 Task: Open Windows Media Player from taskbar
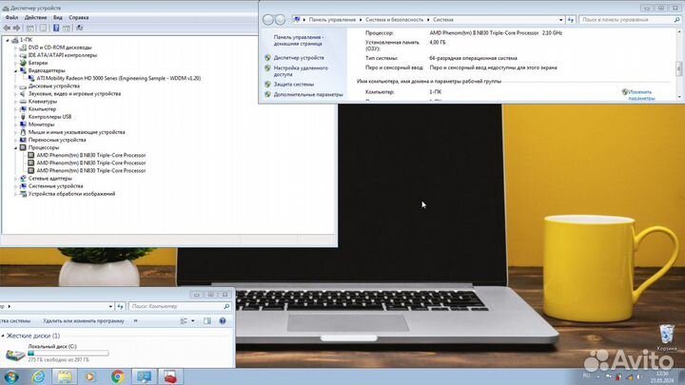(90, 376)
